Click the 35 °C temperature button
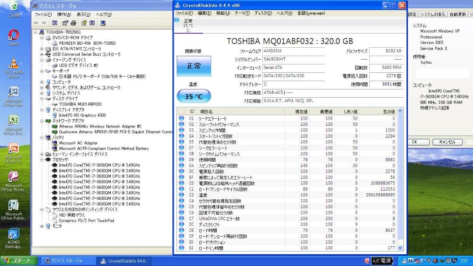The image size is (473, 266). pos(194,96)
